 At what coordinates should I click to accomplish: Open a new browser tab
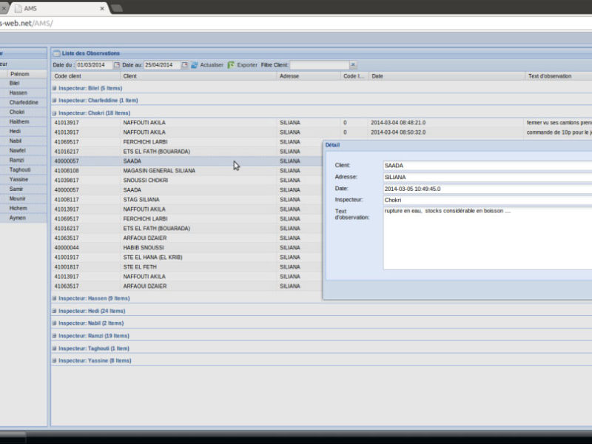(x=117, y=8)
